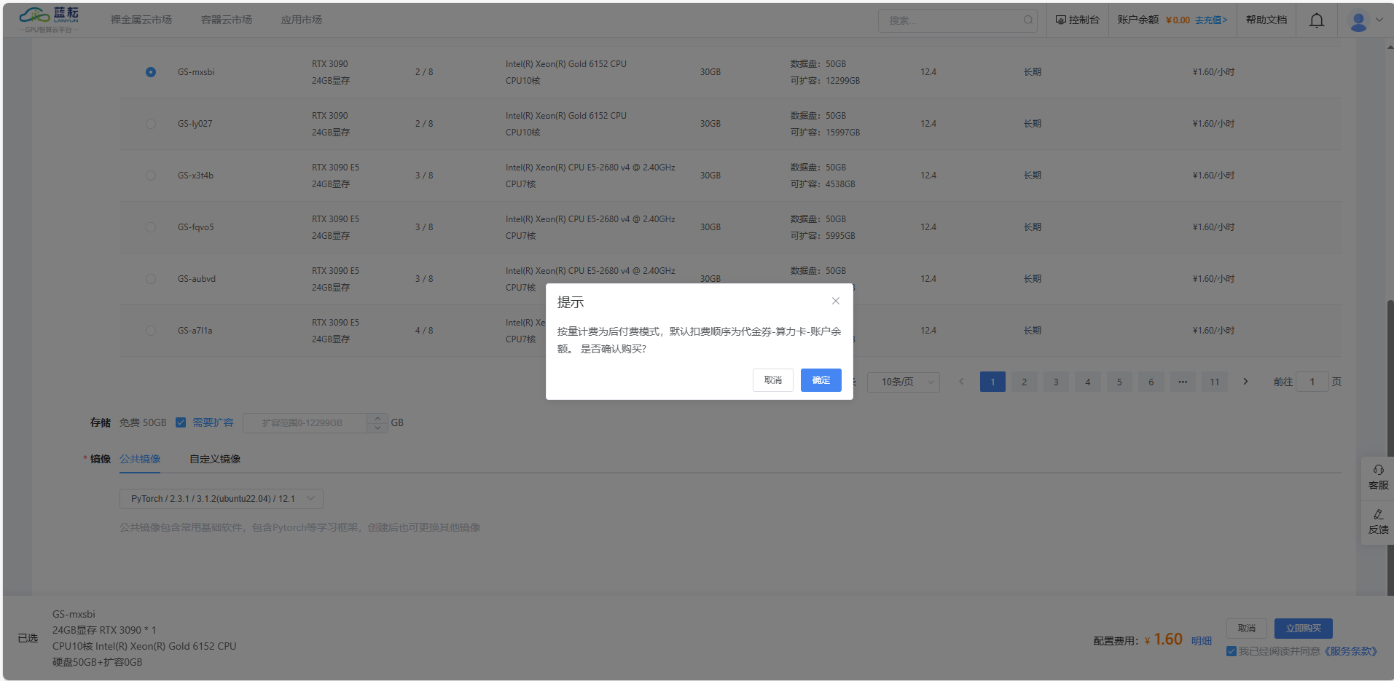This screenshot has height=681, width=1394.
Task: Click 可扩容: 15997GB text
Action: [x=825, y=133]
